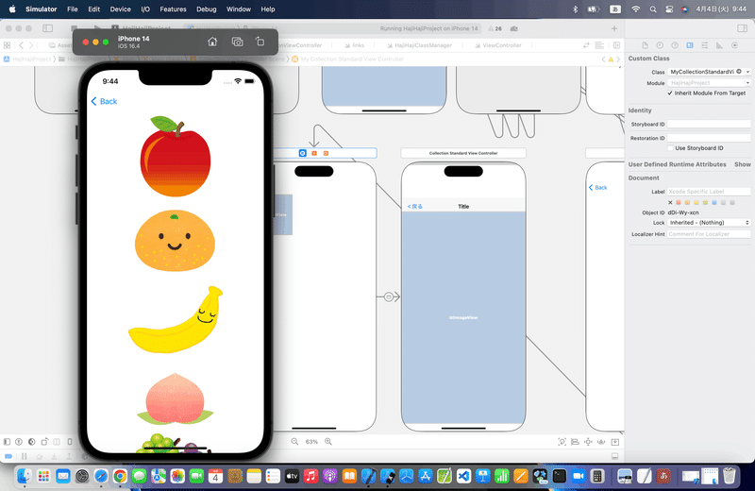Choose the yellow label color swatch

(696, 203)
